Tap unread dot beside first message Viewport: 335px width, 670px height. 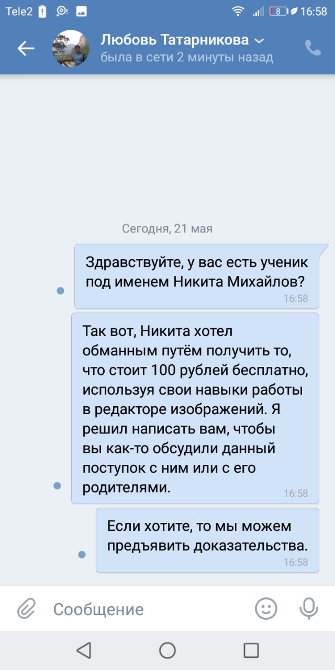click(60, 291)
